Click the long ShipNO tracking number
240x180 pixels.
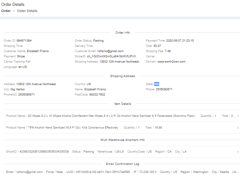pyautogui.click(x=44, y=152)
